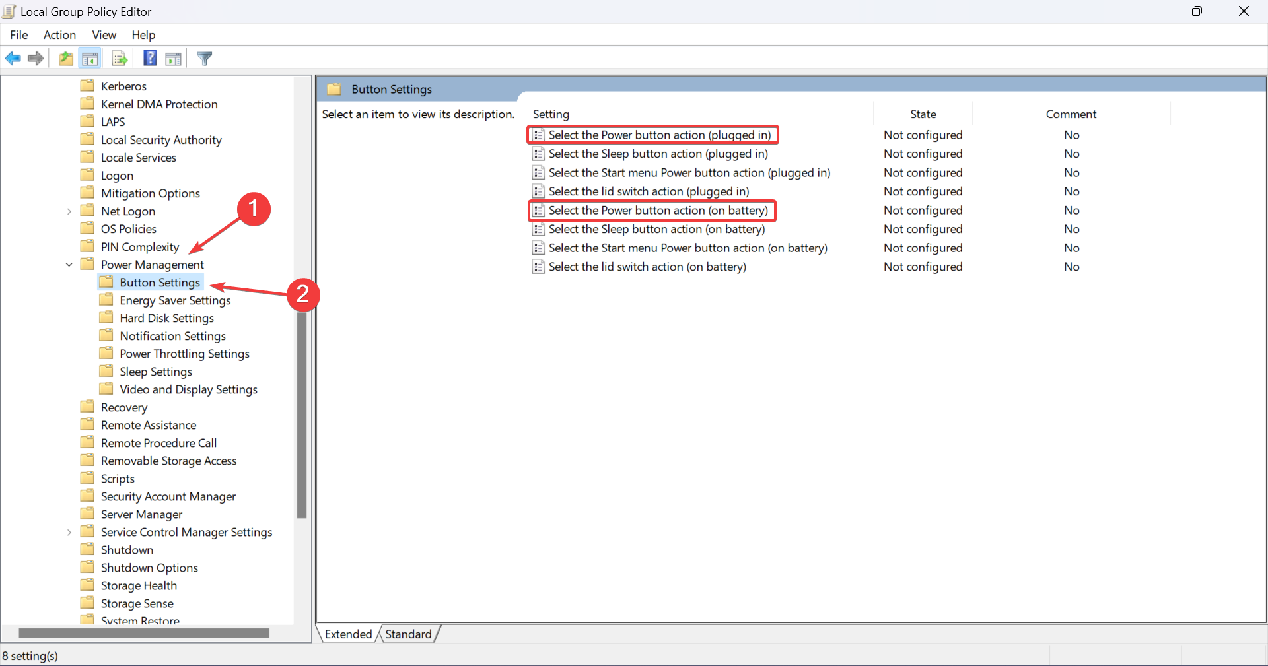This screenshot has height=666, width=1268.
Task: Sort list by Setting column header
Action: click(x=701, y=114)
